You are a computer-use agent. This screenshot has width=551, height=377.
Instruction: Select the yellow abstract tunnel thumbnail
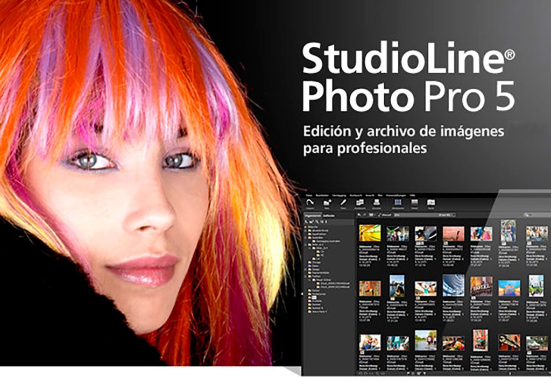[x=370, y=233]
